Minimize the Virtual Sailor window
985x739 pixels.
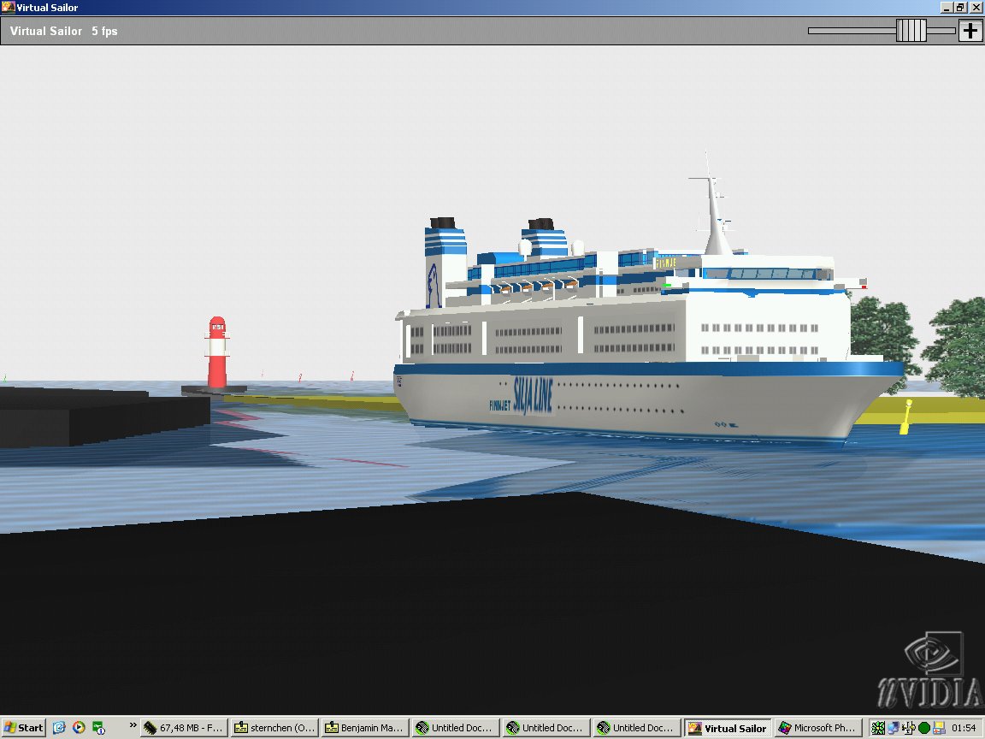point(947,8)
